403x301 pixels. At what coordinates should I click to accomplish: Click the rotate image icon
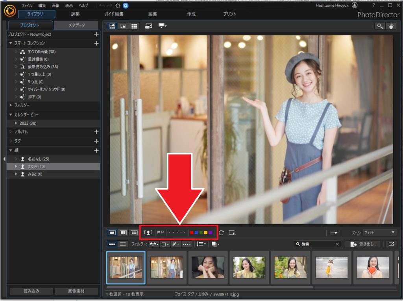[x=221, y=233]
